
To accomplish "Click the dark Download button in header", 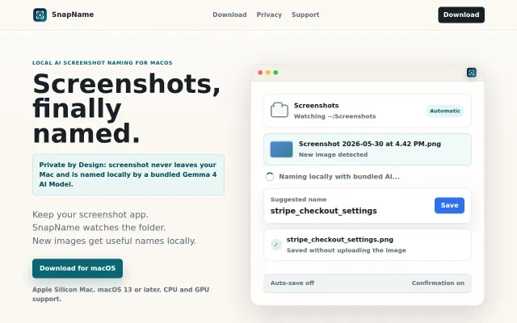I will pyautogui.click(x=461, y=15).
